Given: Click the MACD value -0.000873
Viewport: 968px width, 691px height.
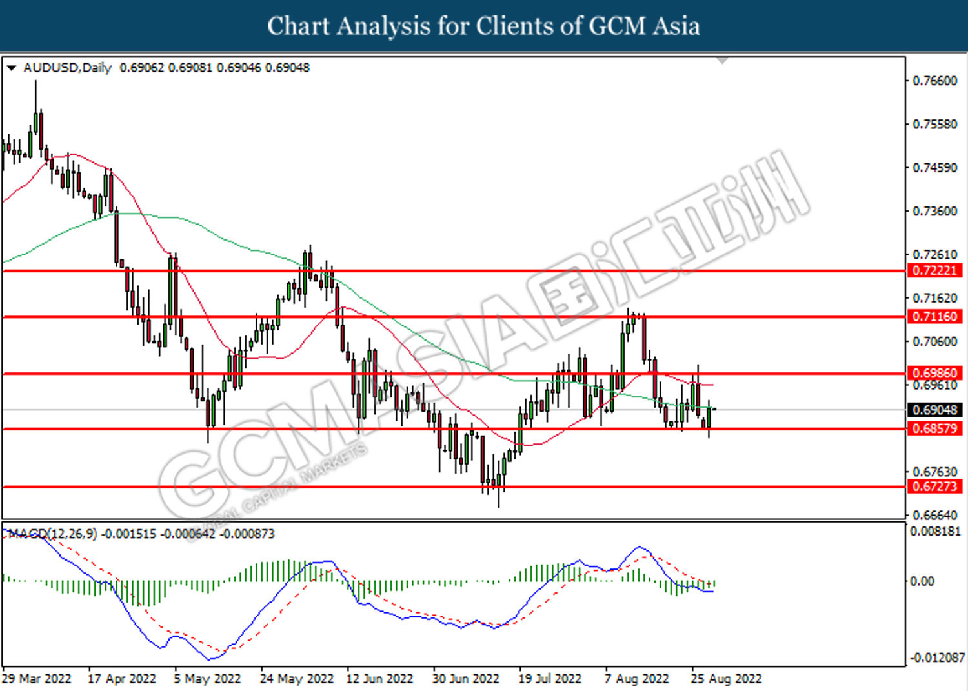Looking at the screenshot, I should (247, 534).
